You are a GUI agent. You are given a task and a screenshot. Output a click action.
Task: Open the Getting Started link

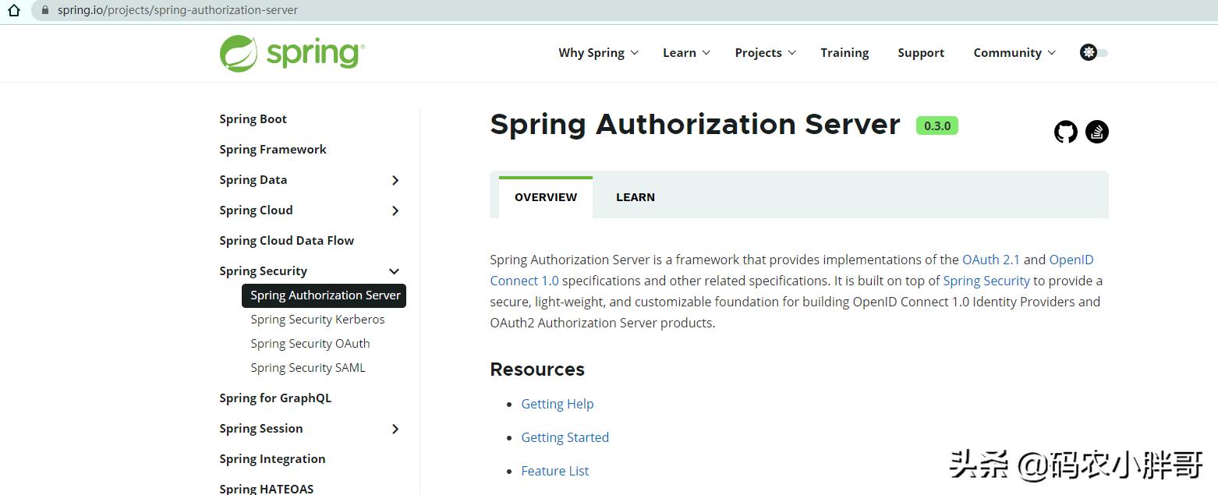[x=565, y=437]
